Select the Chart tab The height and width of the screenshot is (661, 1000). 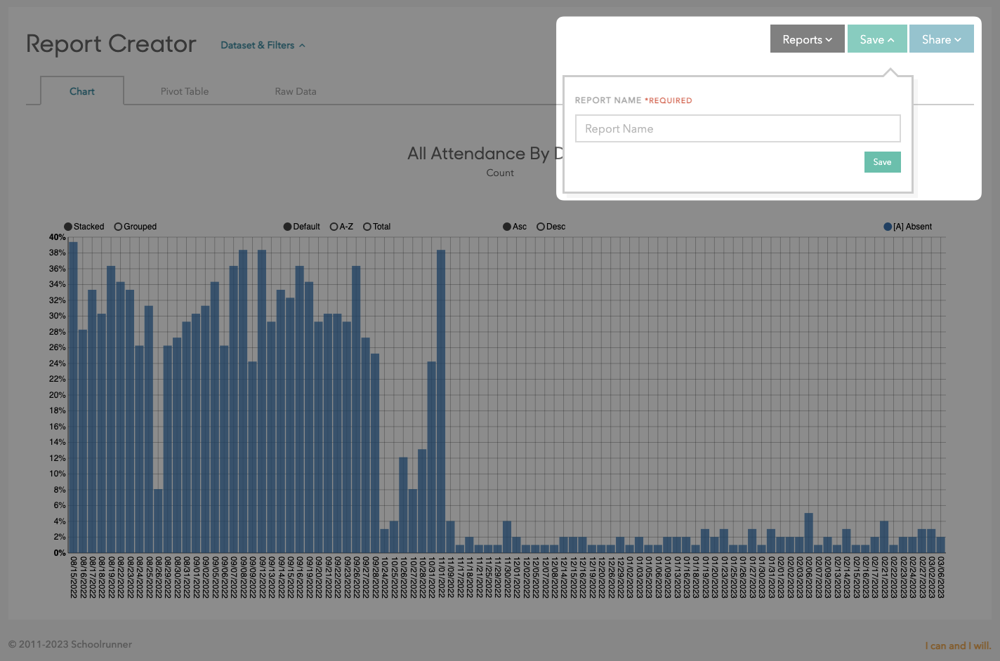pos(82,91)
